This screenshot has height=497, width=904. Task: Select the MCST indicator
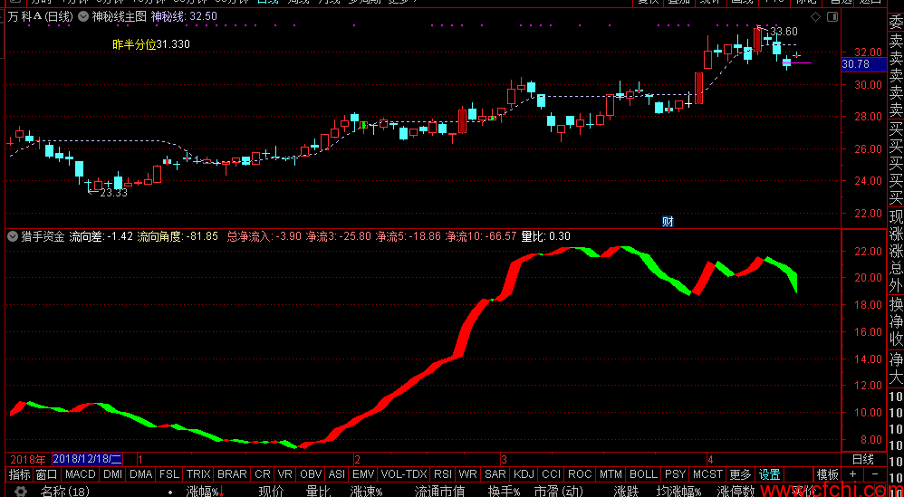708,474
